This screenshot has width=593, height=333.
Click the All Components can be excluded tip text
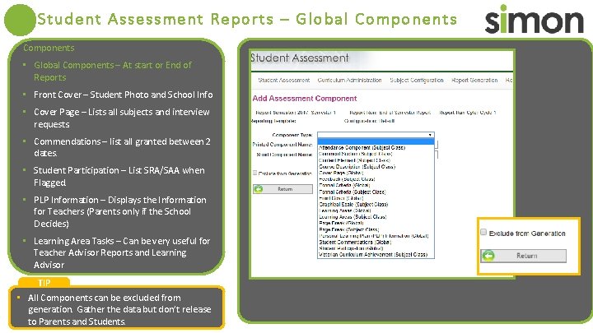[119, 310]
